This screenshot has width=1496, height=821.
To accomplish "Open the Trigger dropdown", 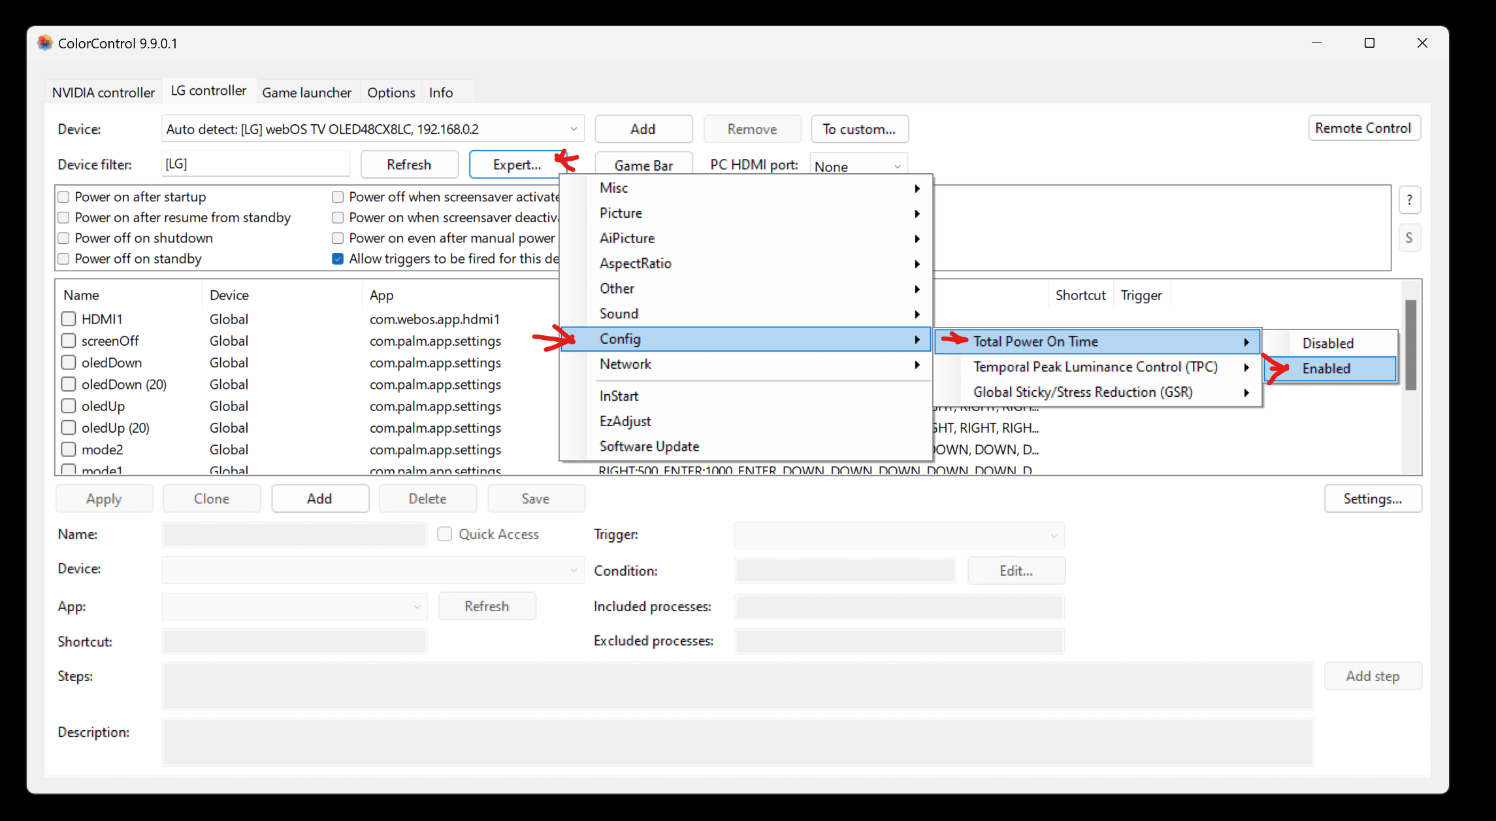I will coord(899,535).
